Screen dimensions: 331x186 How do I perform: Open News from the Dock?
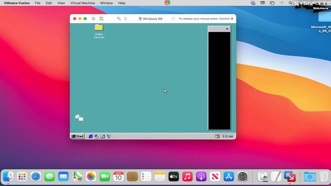click(x=215, y=177)
